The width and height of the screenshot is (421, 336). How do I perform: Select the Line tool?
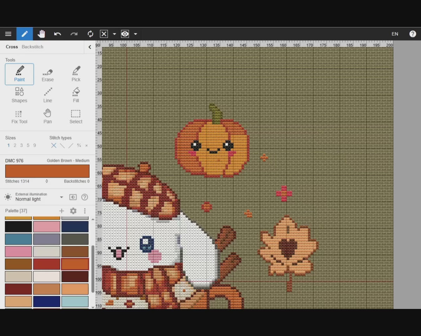point(48,95)
